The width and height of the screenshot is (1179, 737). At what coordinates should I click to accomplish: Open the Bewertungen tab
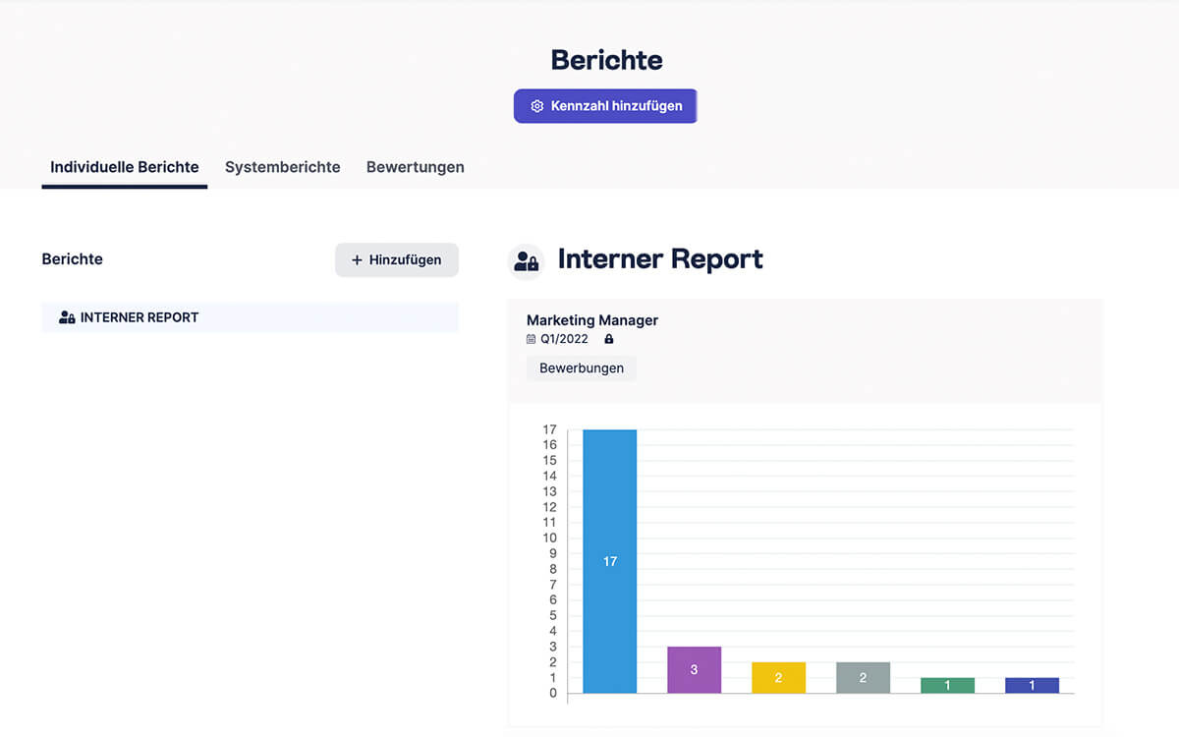[x=416, y=167]
